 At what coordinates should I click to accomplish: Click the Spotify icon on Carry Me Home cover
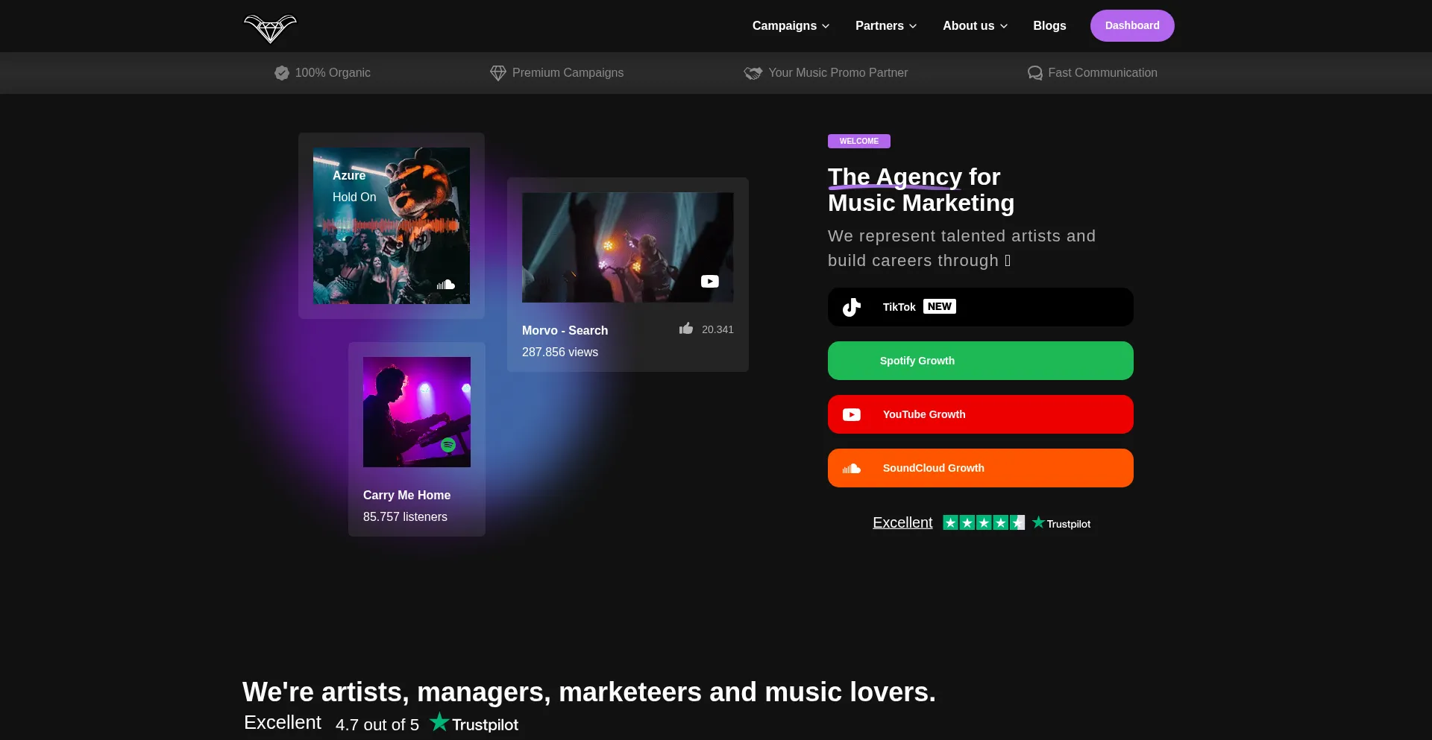pyautogui.click(x=448, y=445)
